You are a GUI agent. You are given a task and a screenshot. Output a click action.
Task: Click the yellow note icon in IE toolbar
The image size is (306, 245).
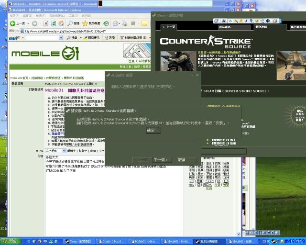click(x=144, y=23)
